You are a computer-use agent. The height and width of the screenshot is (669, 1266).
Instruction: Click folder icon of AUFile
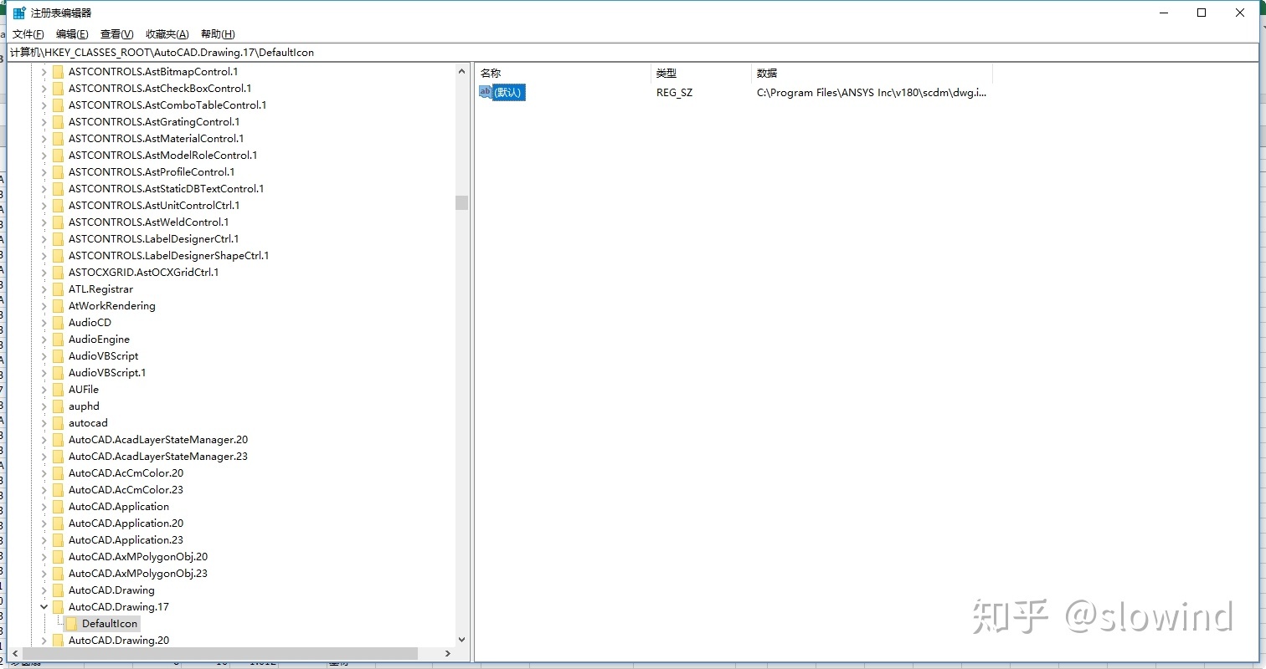(x=58, y=390)
